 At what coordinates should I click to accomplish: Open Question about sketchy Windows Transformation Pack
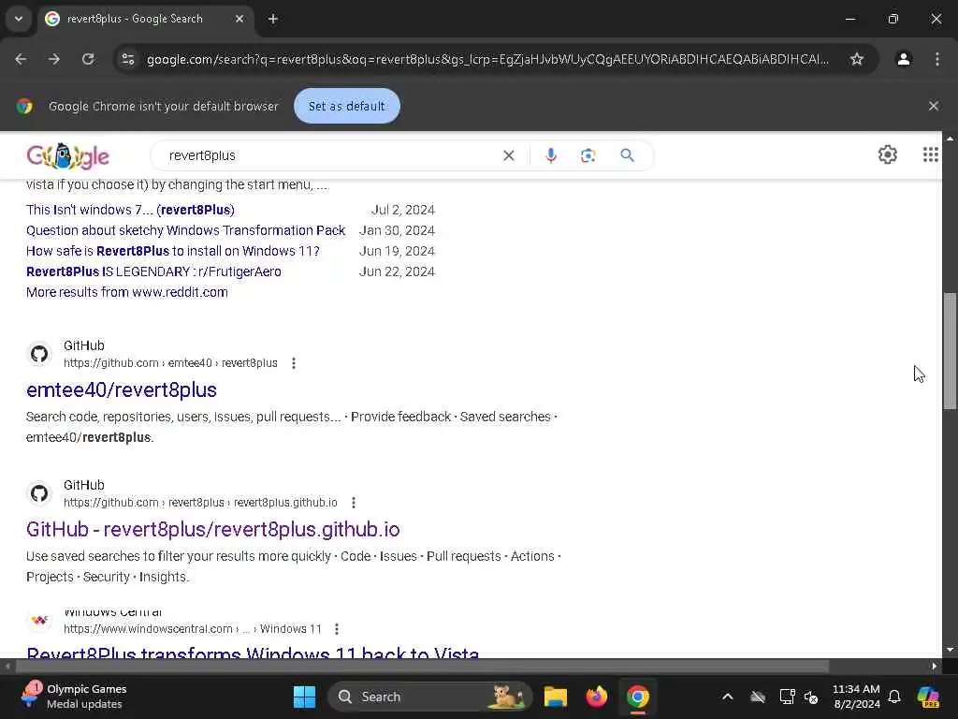186,230
